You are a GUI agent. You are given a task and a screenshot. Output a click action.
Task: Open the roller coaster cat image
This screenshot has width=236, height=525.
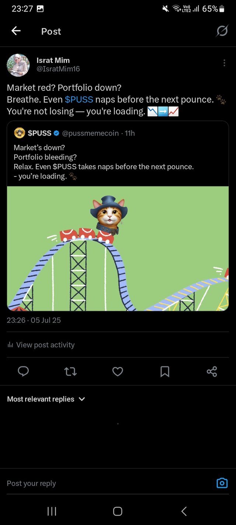[118, 248]
